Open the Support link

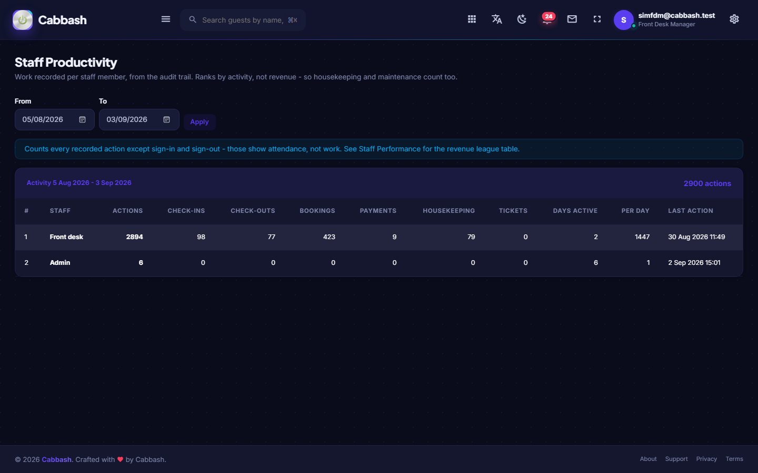(x=676, y=459)
